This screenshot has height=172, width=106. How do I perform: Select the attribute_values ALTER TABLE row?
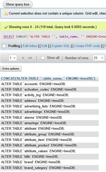49,151
